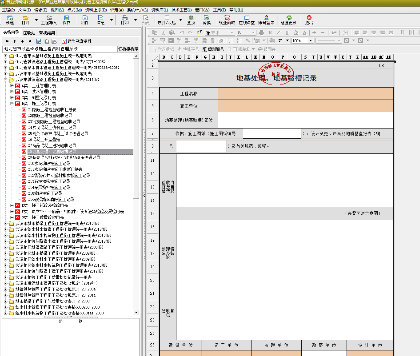
Task: Open the 工程(P) menu
Action: pyautogui.click(x=9, y=10)
